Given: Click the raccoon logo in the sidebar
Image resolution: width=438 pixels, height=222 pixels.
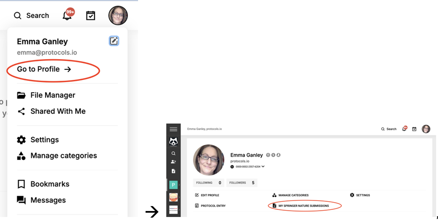Looking at the screenshot, I should pos(173,142).
